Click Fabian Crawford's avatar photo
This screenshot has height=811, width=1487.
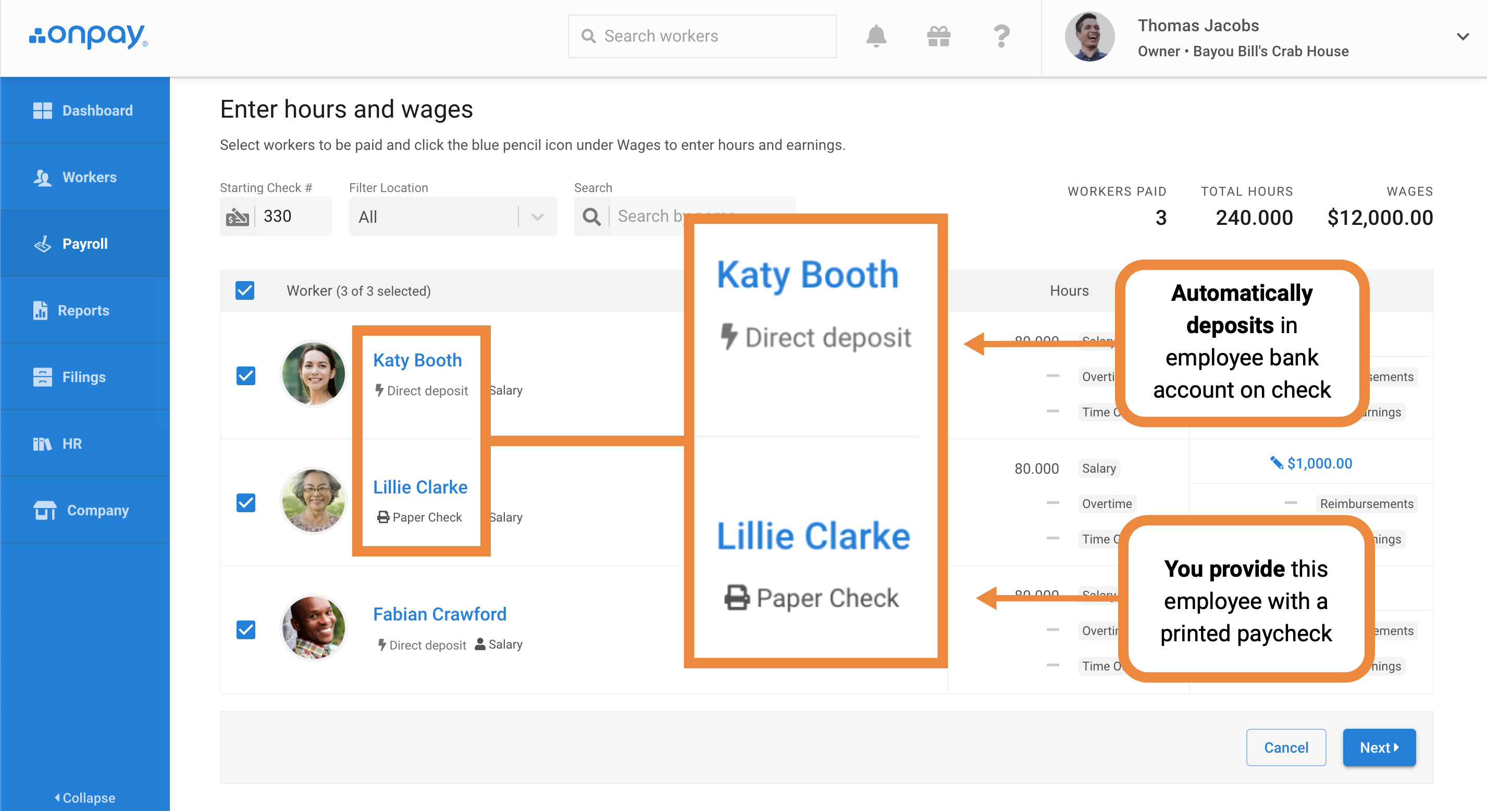[314, 628]
